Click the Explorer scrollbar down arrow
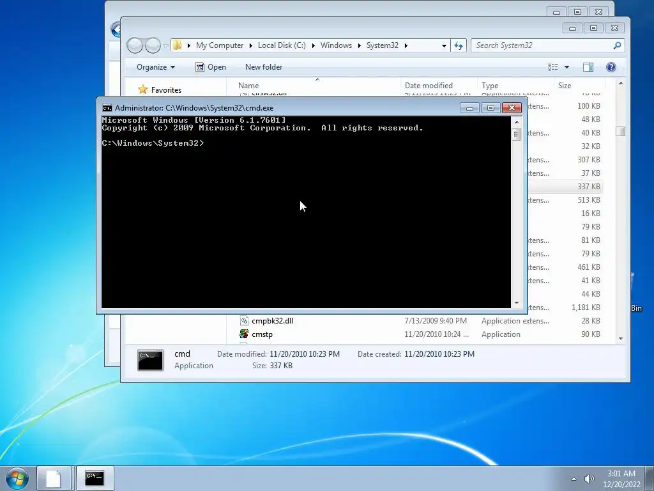This screenshot has height=491, width=654. 621,339
